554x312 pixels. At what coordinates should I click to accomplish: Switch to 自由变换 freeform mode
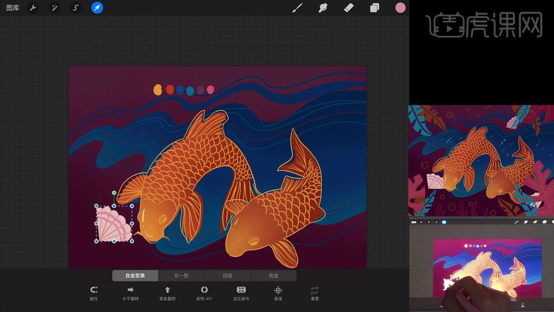click(135, 276)
